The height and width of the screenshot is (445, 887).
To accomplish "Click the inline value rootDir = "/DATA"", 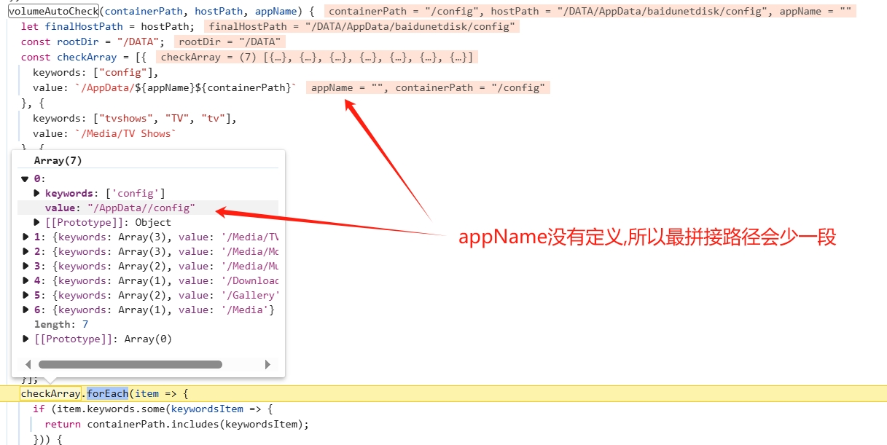I will click(x=230, y=42).
